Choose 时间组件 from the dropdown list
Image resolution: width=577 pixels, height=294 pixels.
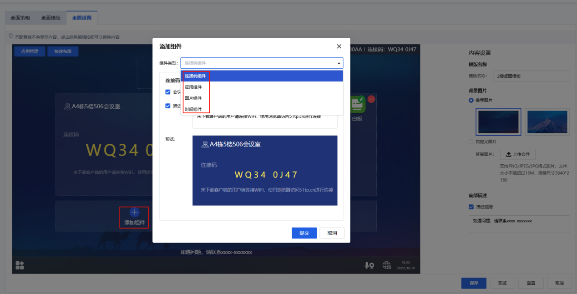(x=193, y=109)
